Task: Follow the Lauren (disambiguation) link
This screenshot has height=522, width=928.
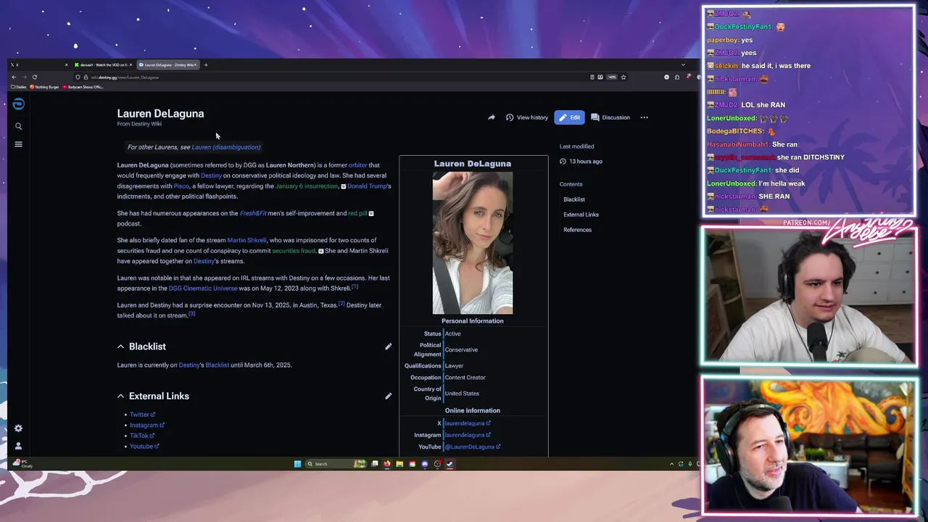Action: (225, 147)
